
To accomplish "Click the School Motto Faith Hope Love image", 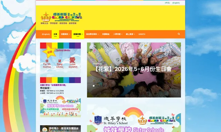I will (60, 63).
